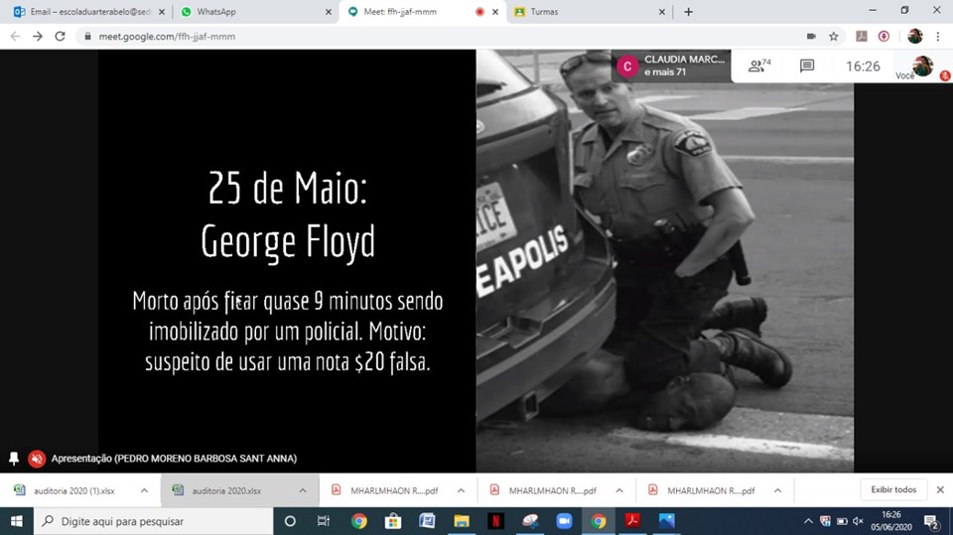Open the participants list with 74 people
The width and height of the screenshot is (953, 535).
pyautogui.click(x=759, y=67)
